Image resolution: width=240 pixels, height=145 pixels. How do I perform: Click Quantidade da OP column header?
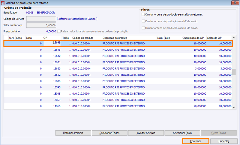pos(194,38)
